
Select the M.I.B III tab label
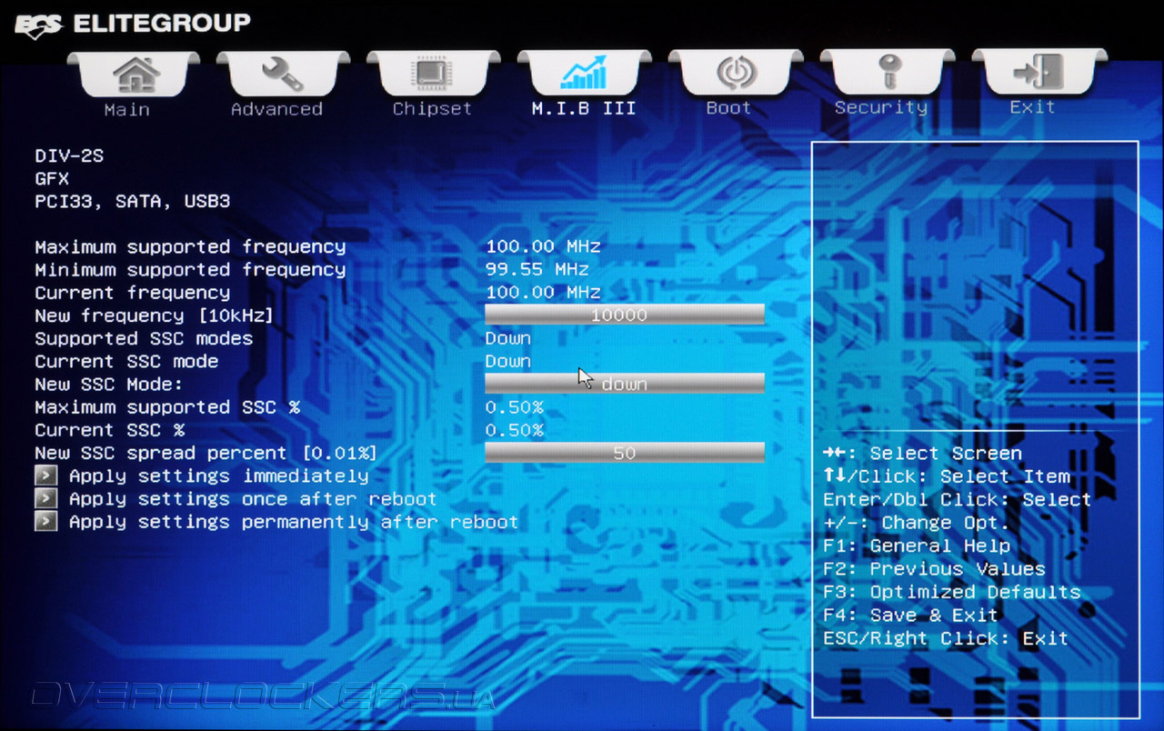584,109
